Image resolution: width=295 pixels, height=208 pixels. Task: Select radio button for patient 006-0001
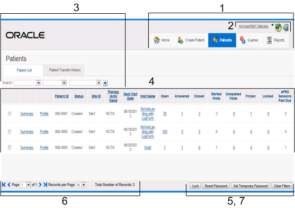tap(10, 114)
